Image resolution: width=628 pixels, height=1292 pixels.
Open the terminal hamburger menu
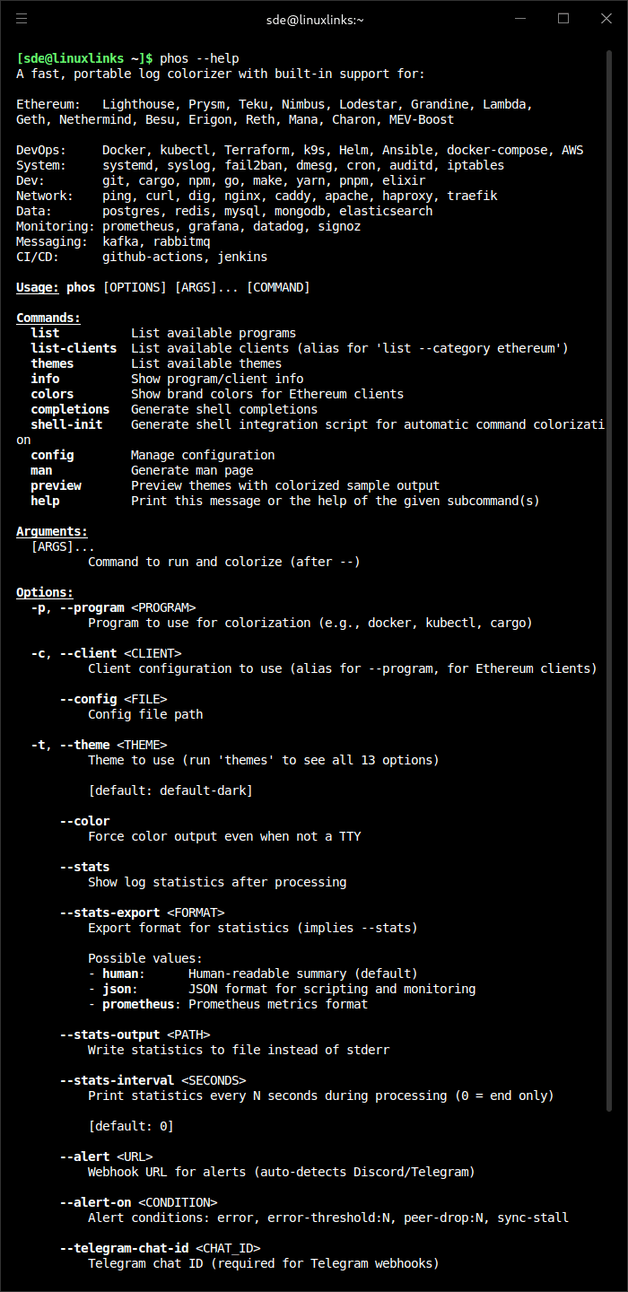(22, 19)
